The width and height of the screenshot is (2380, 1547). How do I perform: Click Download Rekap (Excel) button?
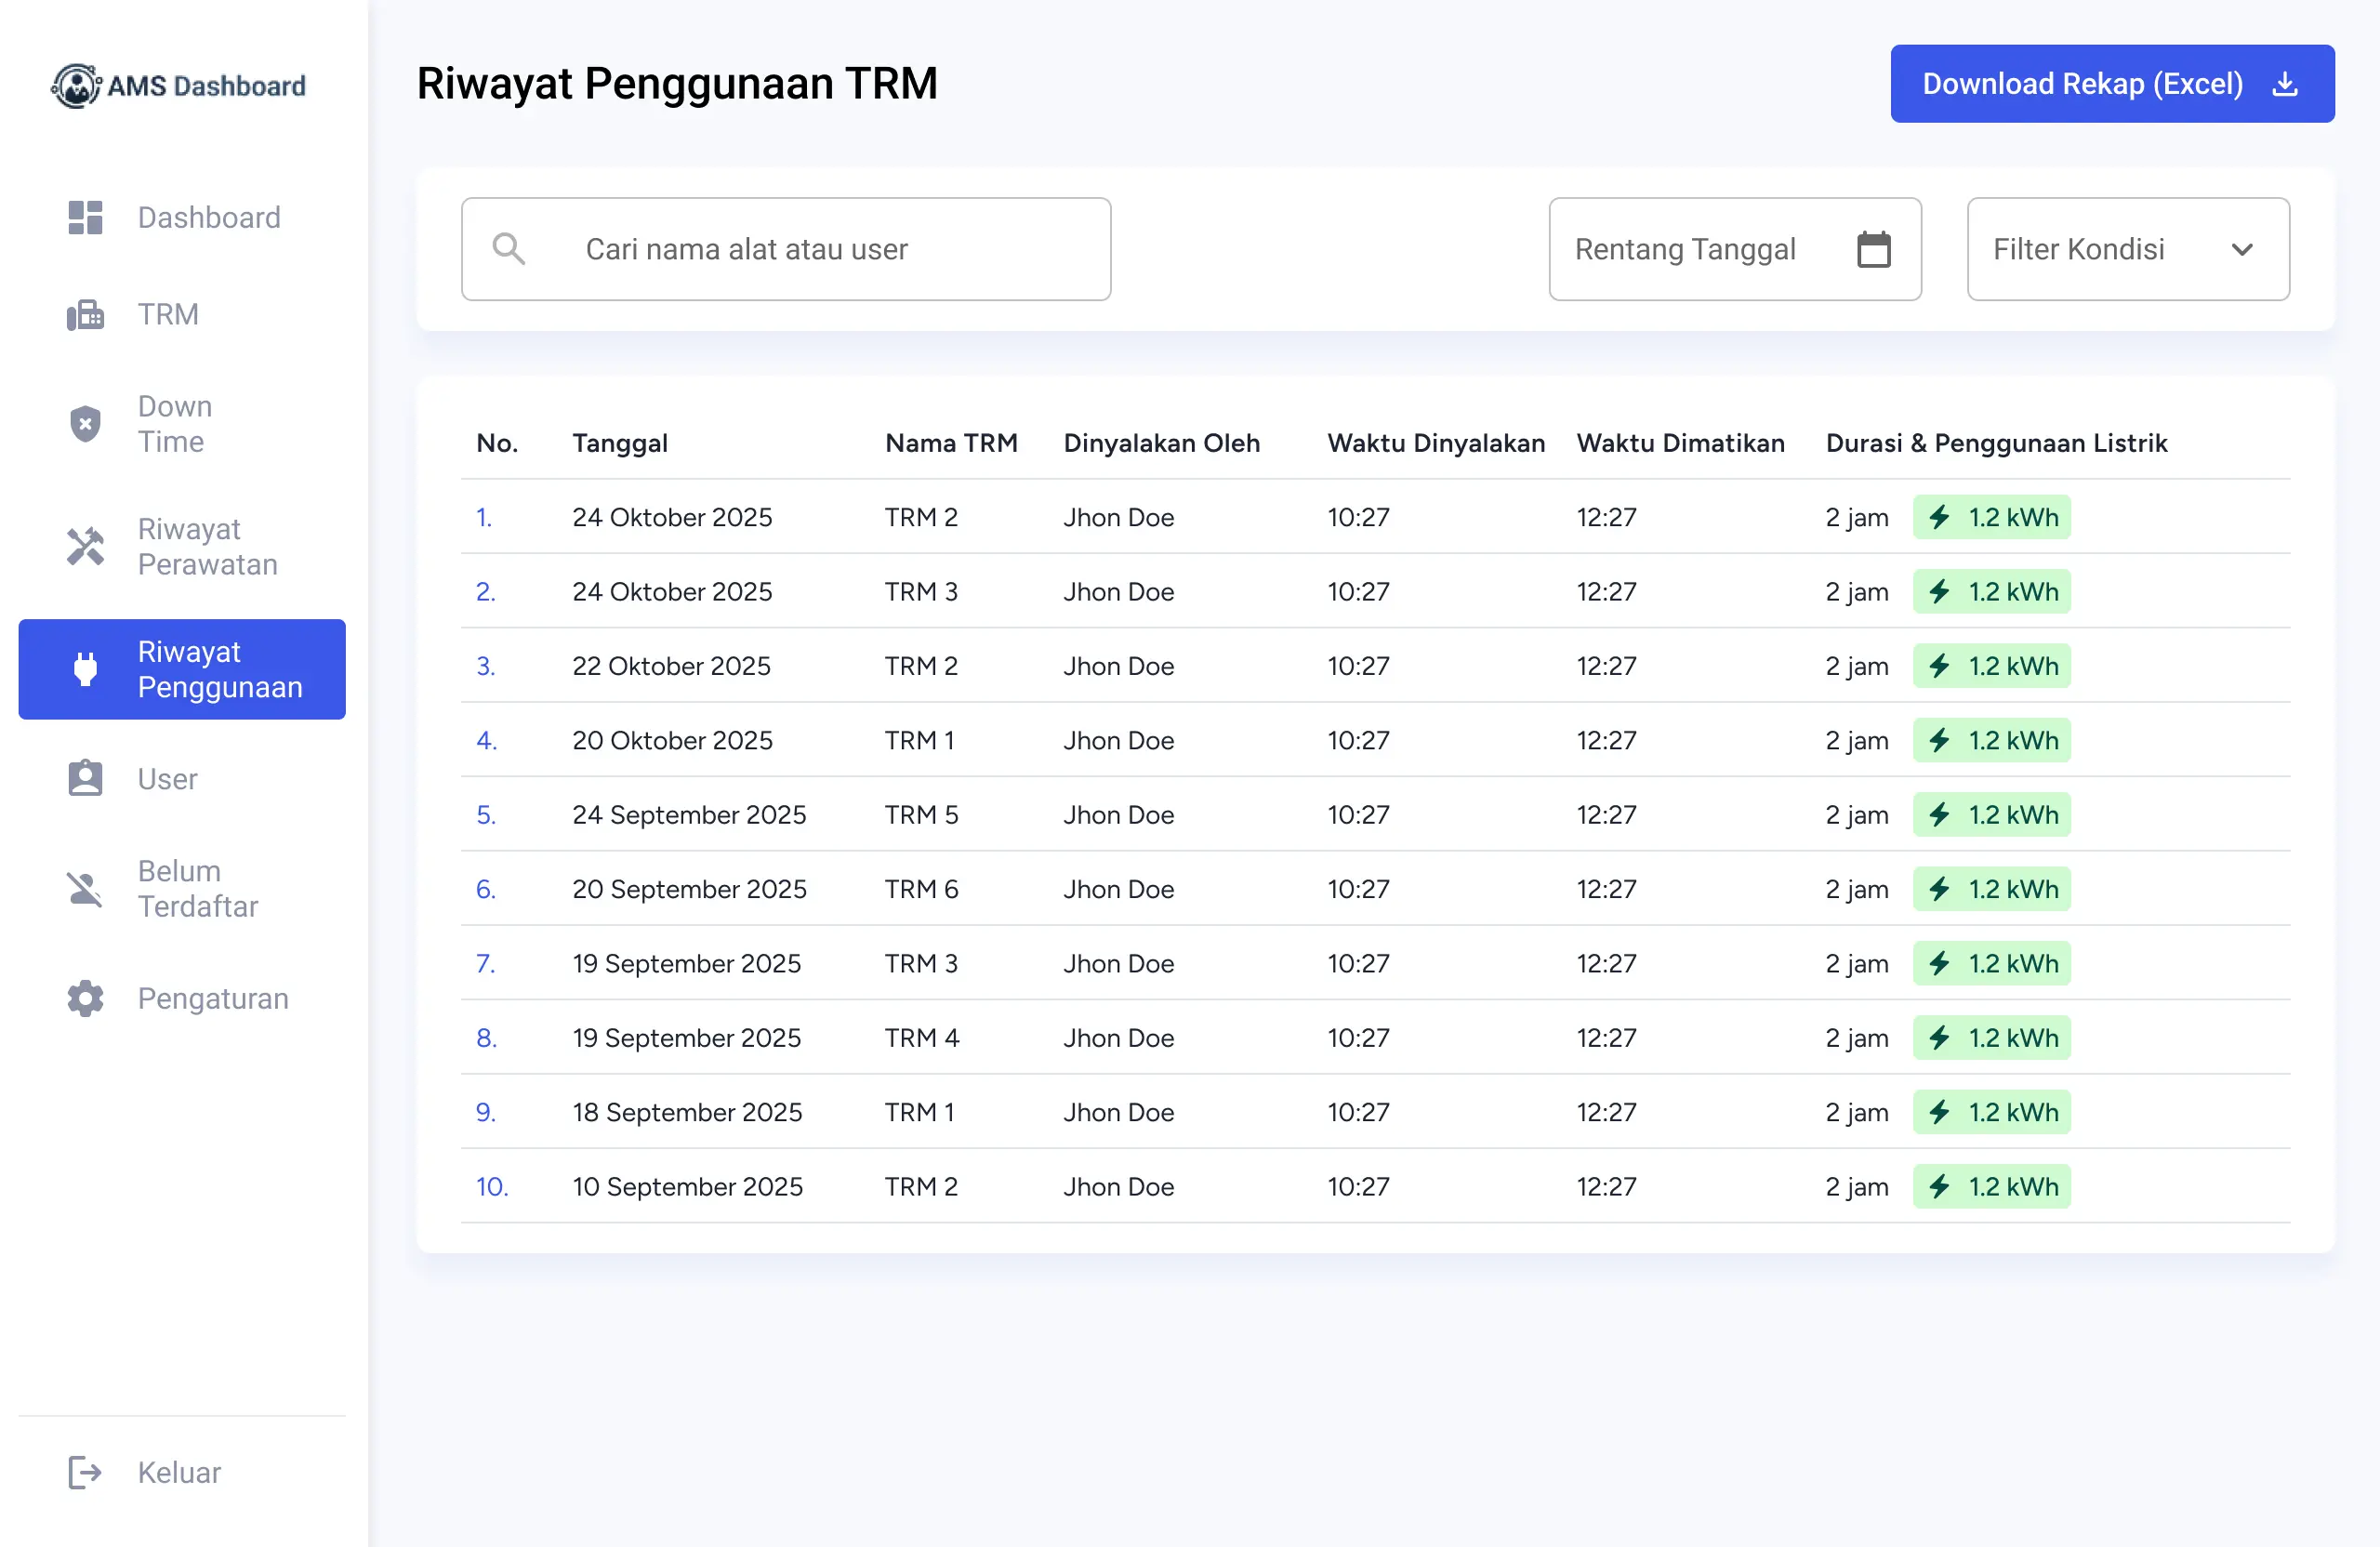coord(2112,84)
